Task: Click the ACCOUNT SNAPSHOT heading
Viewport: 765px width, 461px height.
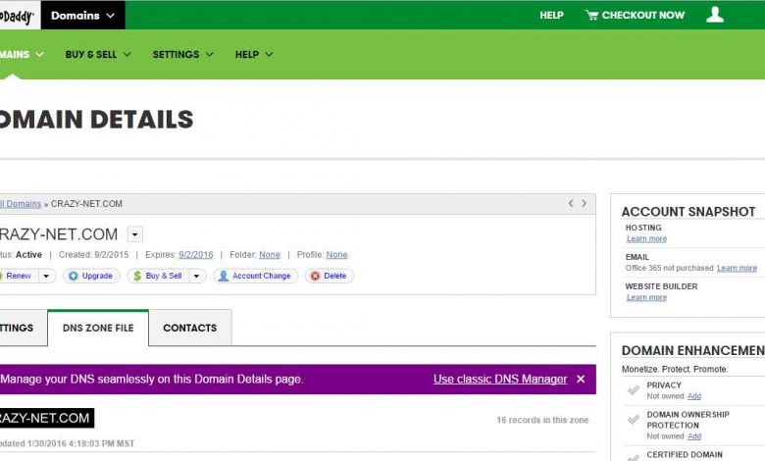Action: point(688,212)
